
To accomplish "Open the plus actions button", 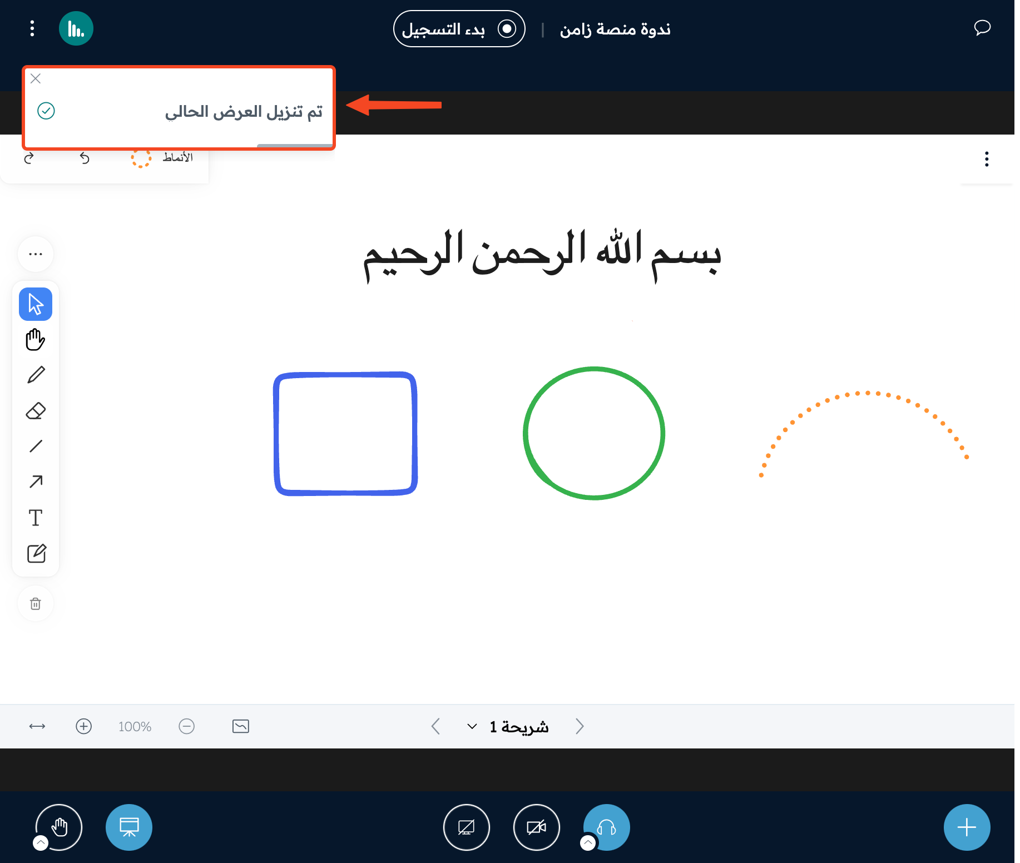I will coord(967,827).
